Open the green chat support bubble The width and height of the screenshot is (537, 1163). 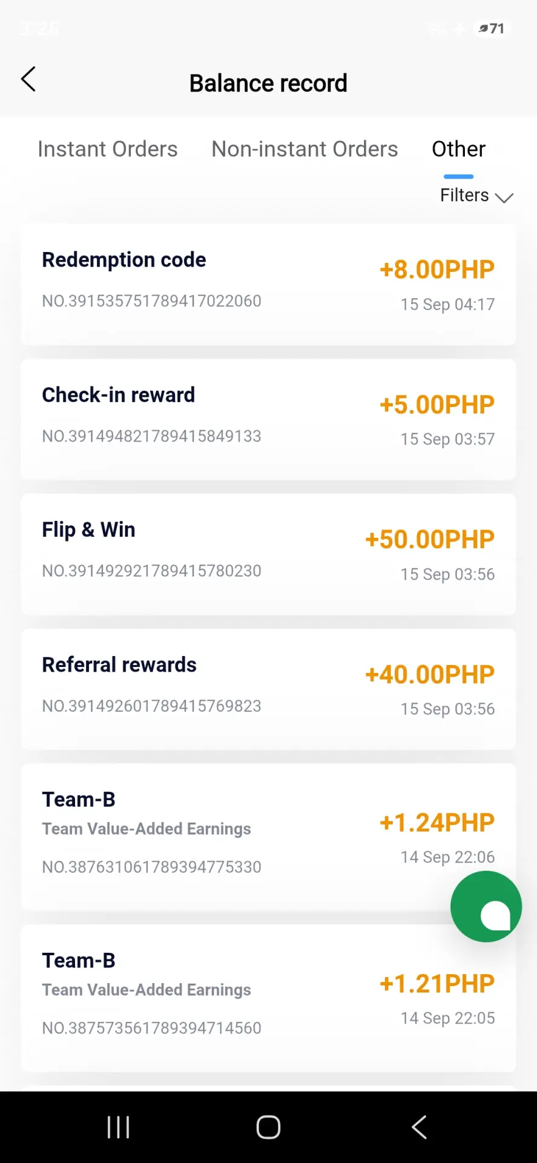486,906
